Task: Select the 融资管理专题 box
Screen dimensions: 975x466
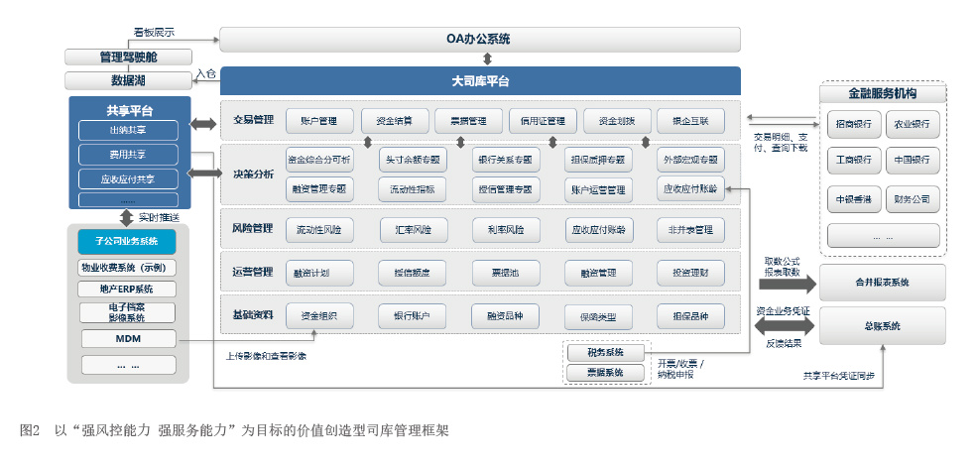Action: [319, 189]
